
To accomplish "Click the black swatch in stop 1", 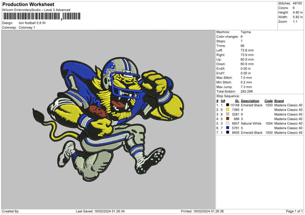I will [x=228, y=105].
